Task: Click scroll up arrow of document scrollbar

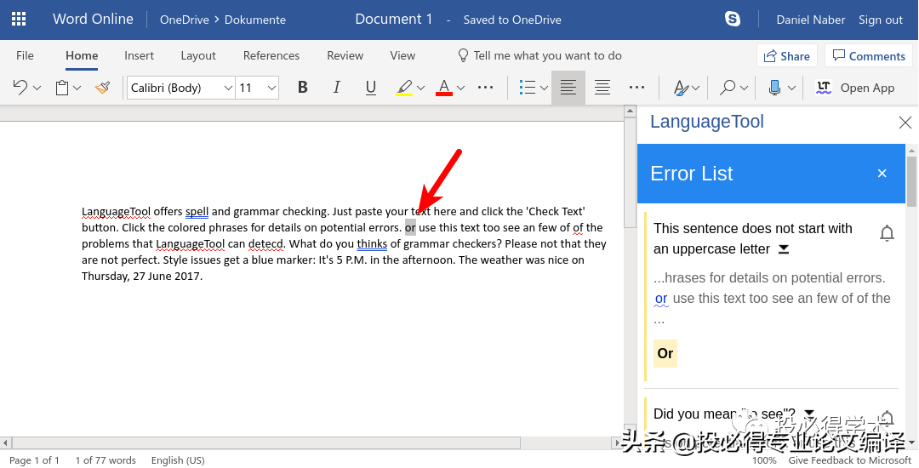Action: pyautogui.click(x=630, y=111)
